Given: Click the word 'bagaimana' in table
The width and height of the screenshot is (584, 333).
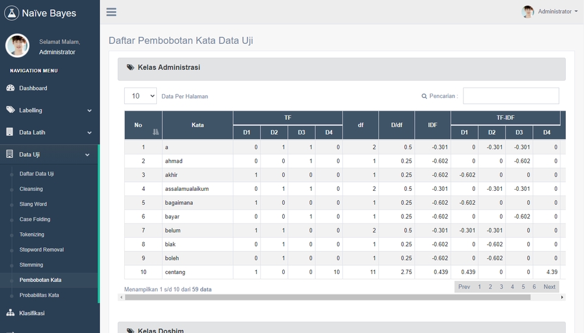Looking at the screenshot, I should 179,203.
